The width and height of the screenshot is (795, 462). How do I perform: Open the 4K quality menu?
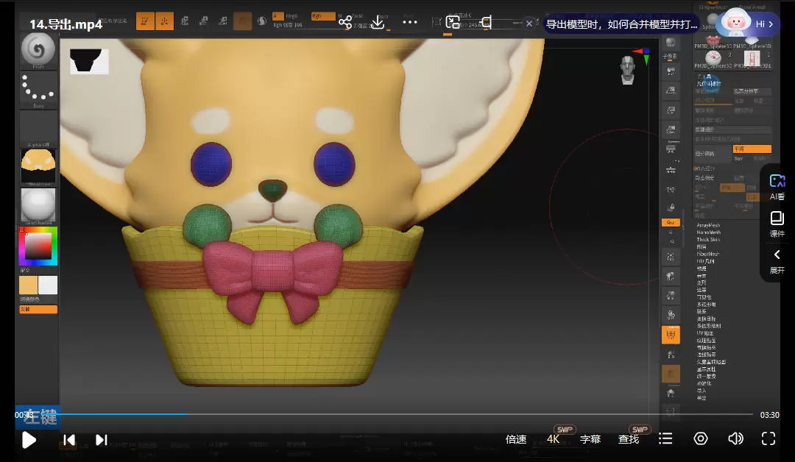(553, 439)
